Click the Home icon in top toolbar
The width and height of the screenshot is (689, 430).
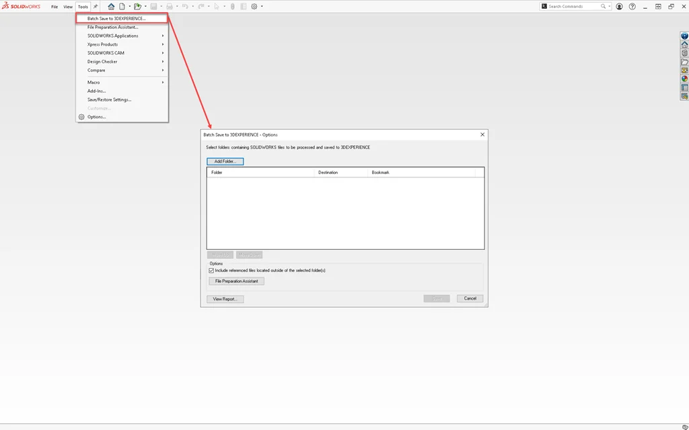(111, 7)
